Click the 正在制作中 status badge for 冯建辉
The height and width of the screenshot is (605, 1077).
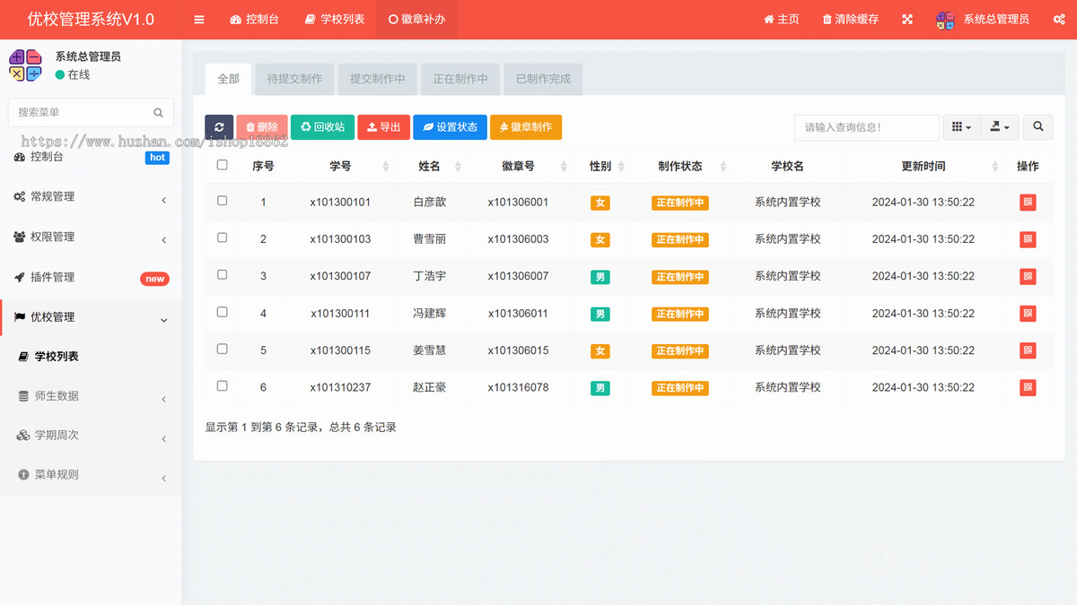point(679,314)
